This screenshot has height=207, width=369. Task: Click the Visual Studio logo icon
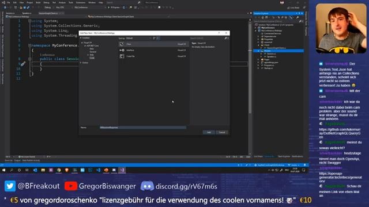tap(3, 2)
